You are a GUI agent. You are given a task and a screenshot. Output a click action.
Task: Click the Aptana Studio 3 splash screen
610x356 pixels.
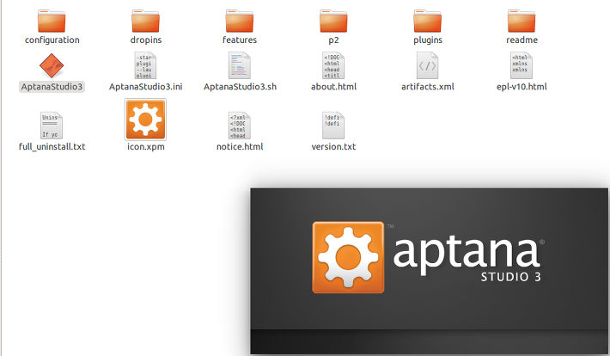[x=429, y=271]
